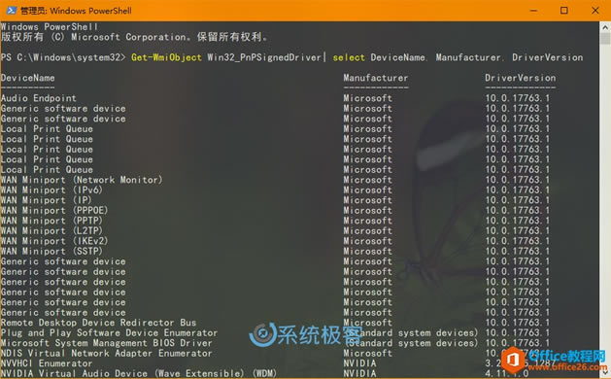The width and height of the screenshot is (611, 379).
Task: Click 'Microsoft' in the Audio Endpoint row
Action: (x=367, y=98)
